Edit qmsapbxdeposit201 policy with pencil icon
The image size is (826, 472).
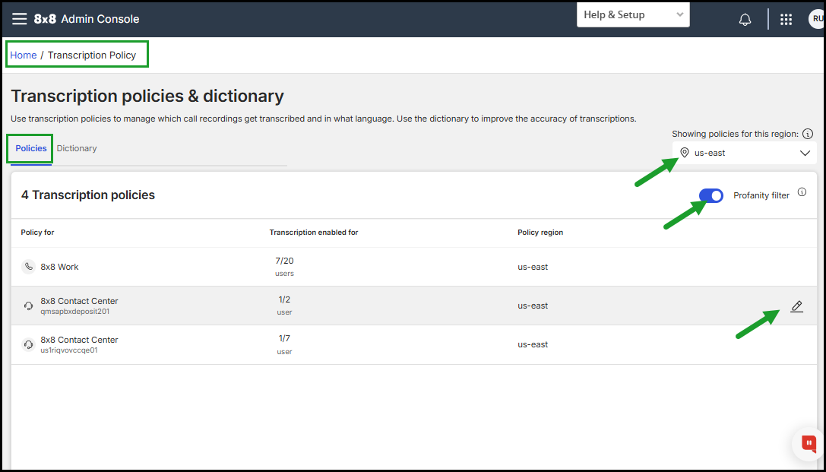point(797,306)
